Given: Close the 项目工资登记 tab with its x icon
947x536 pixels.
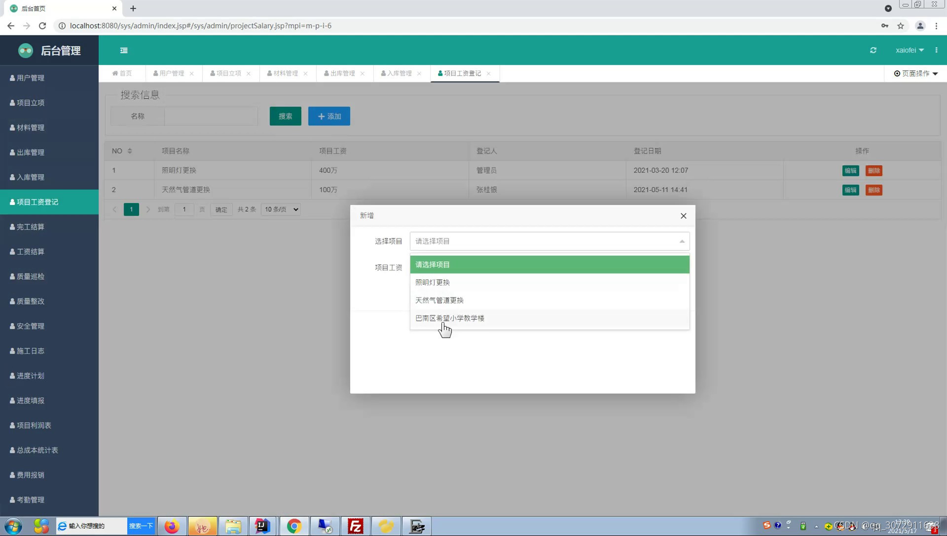Looking at the screenshot, I should point(489,73).
